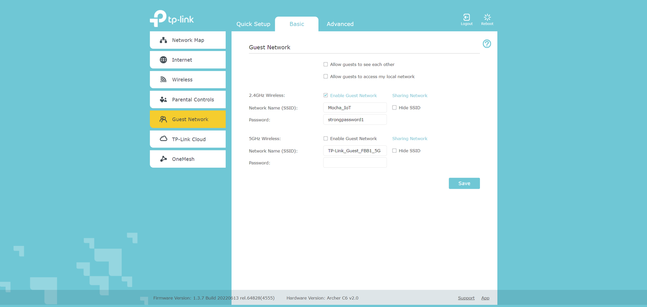Open the Wireless menu item
The image size is (647, 307).
coord(188,80)
